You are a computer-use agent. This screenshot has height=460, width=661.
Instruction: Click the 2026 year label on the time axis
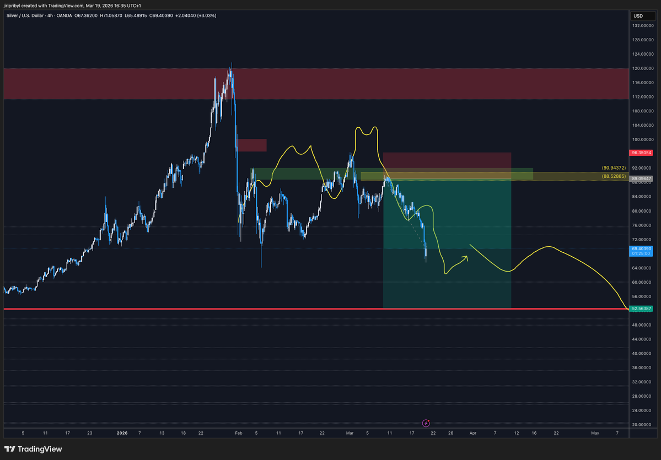click(x=122, y=433)
